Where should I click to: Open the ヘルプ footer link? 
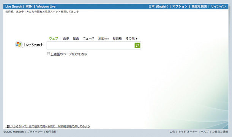[x=205, y=132]
